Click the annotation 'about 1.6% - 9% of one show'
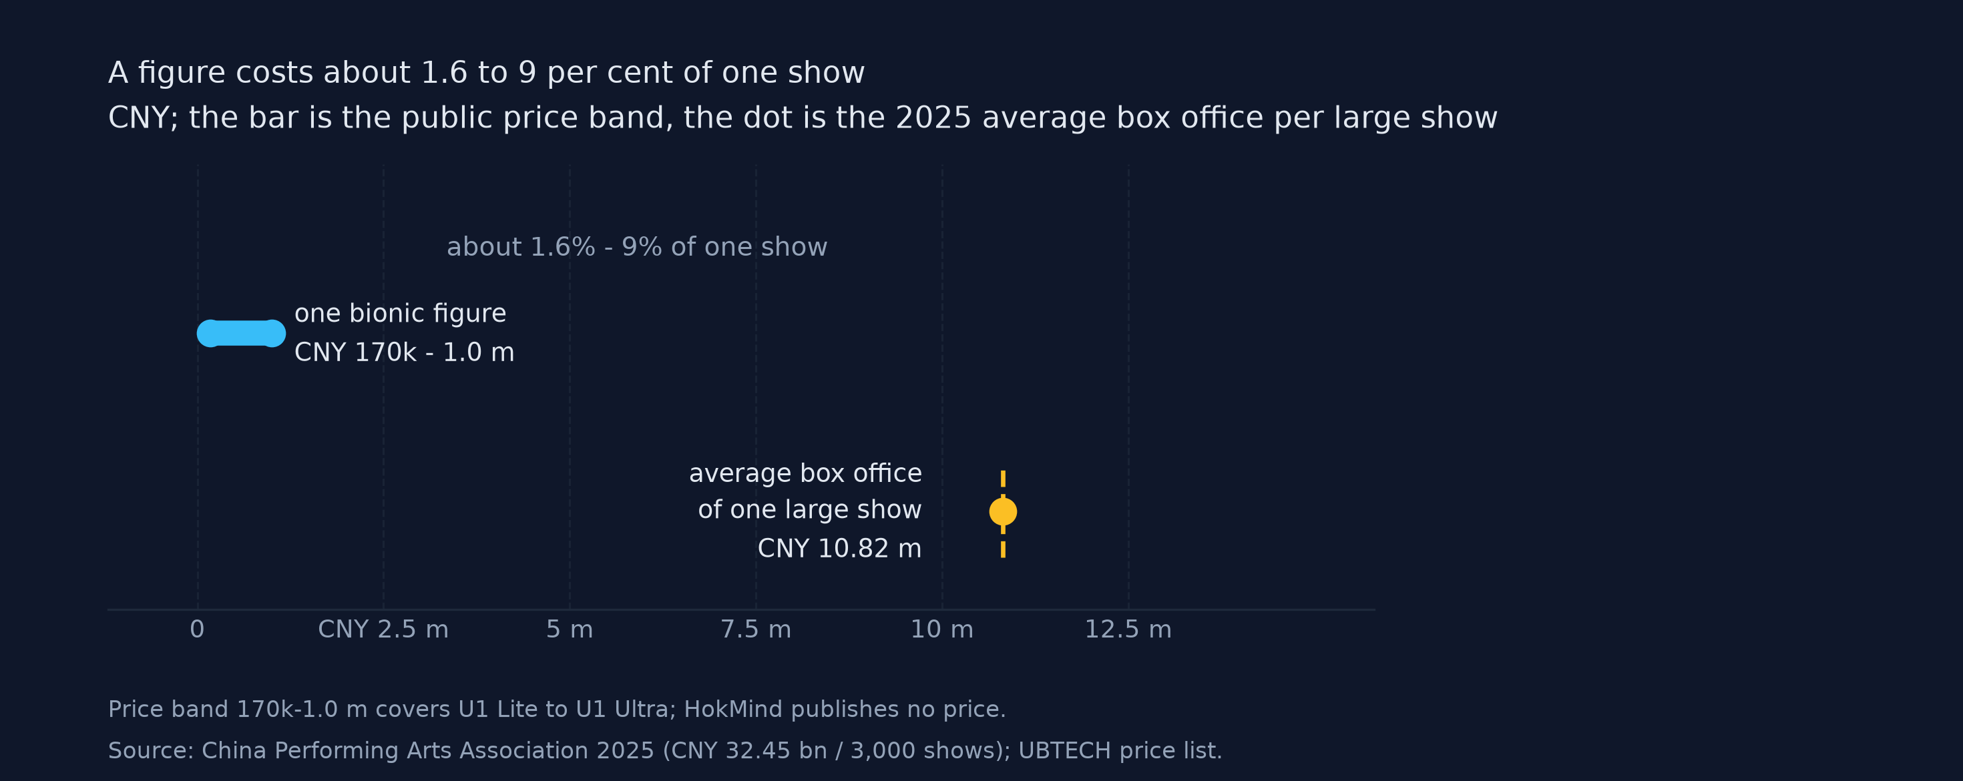This screenshot has width=1963, height=781. (x=636, y=247)
